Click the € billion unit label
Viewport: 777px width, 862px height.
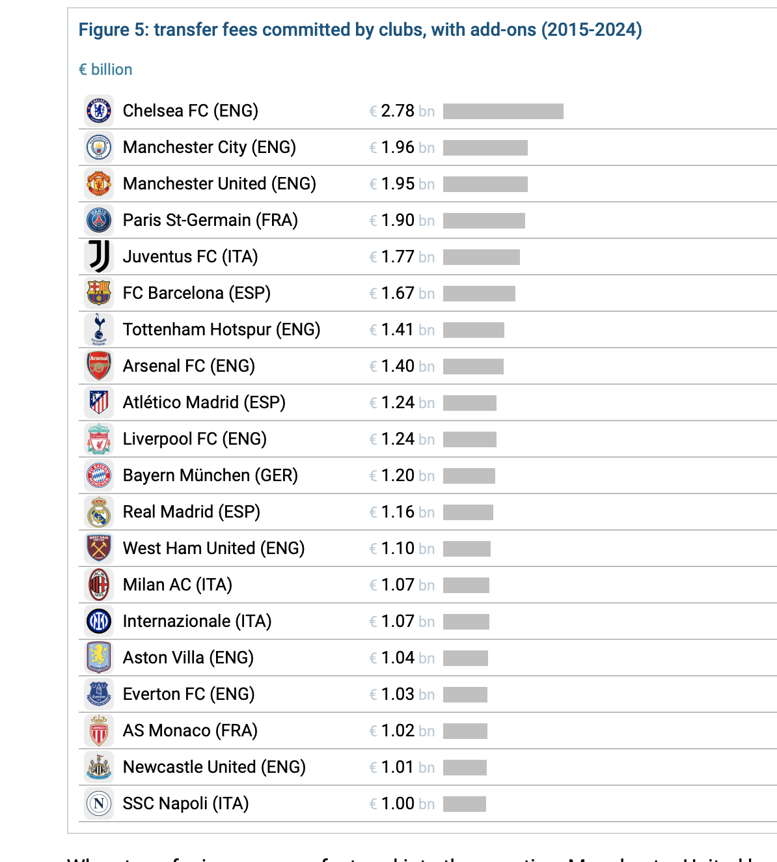[105, 70]
